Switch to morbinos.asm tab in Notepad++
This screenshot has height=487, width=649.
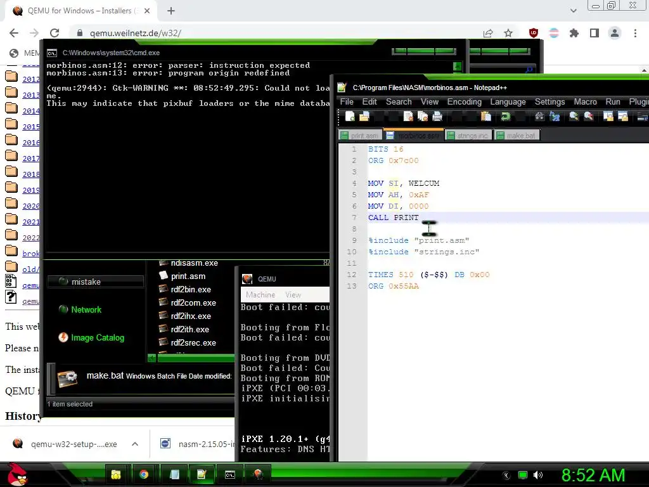(x=413, y=135)
